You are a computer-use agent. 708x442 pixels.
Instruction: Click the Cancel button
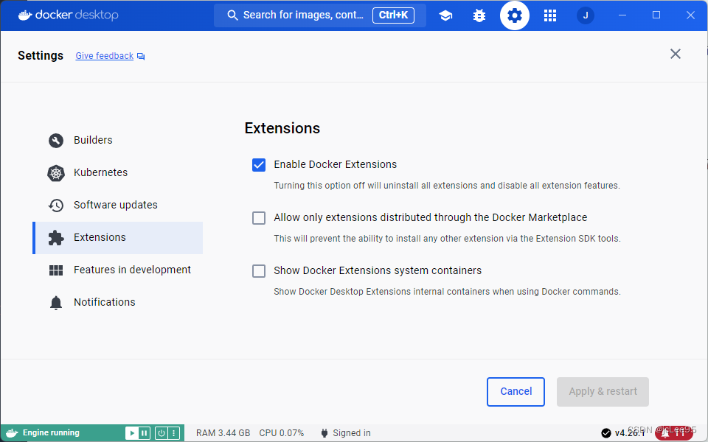(x=516, y=391)
